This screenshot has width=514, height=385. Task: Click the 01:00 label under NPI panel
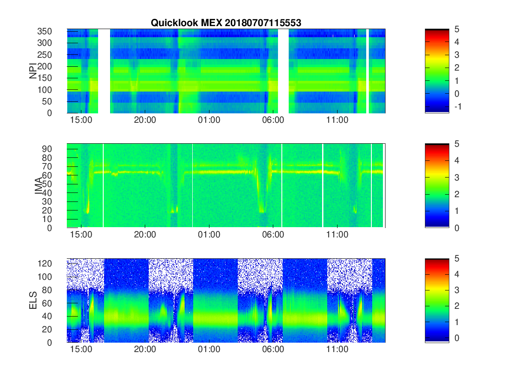(x=209, y=120)
